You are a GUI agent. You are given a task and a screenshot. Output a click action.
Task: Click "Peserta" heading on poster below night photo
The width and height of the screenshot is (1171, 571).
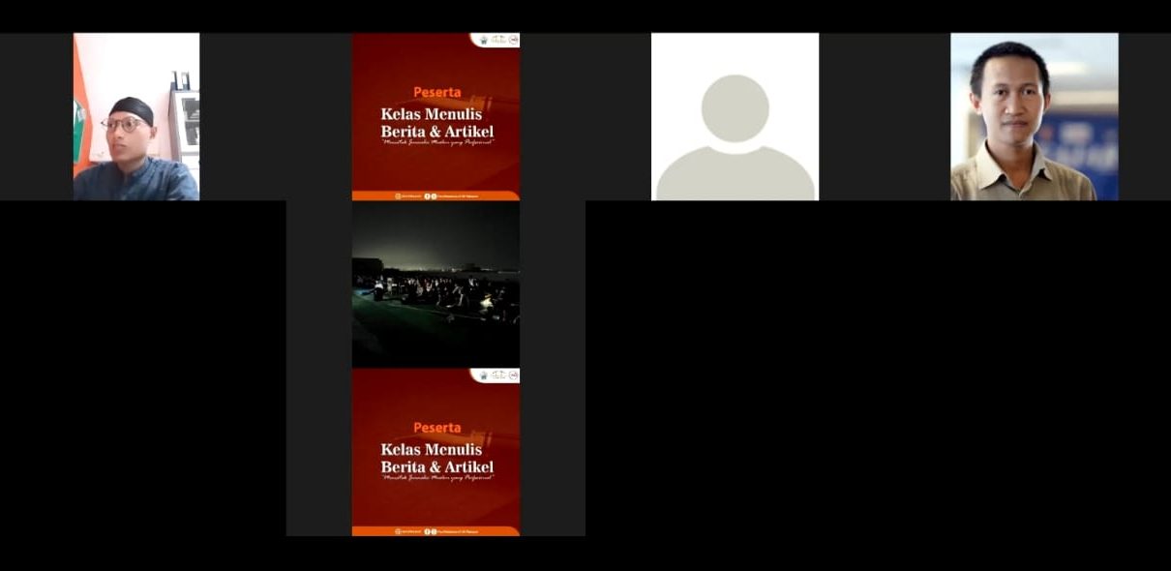click(x=436, y=427)
